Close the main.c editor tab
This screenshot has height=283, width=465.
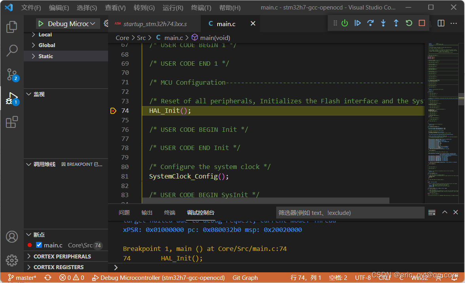pyautogui.click(x=253, y=23)
